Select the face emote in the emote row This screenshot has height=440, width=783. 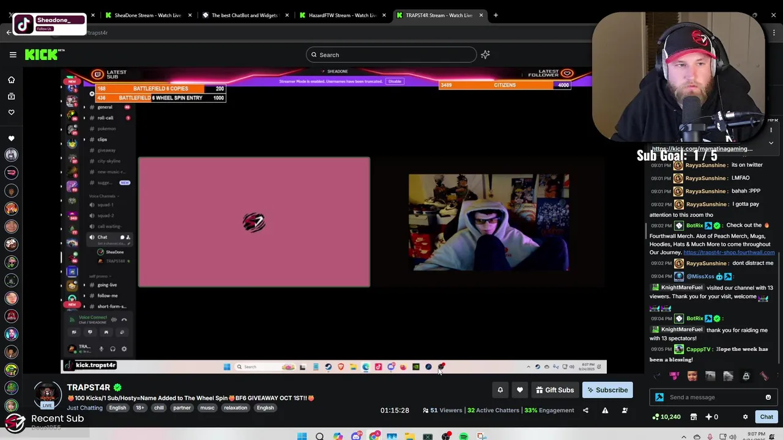692,376
